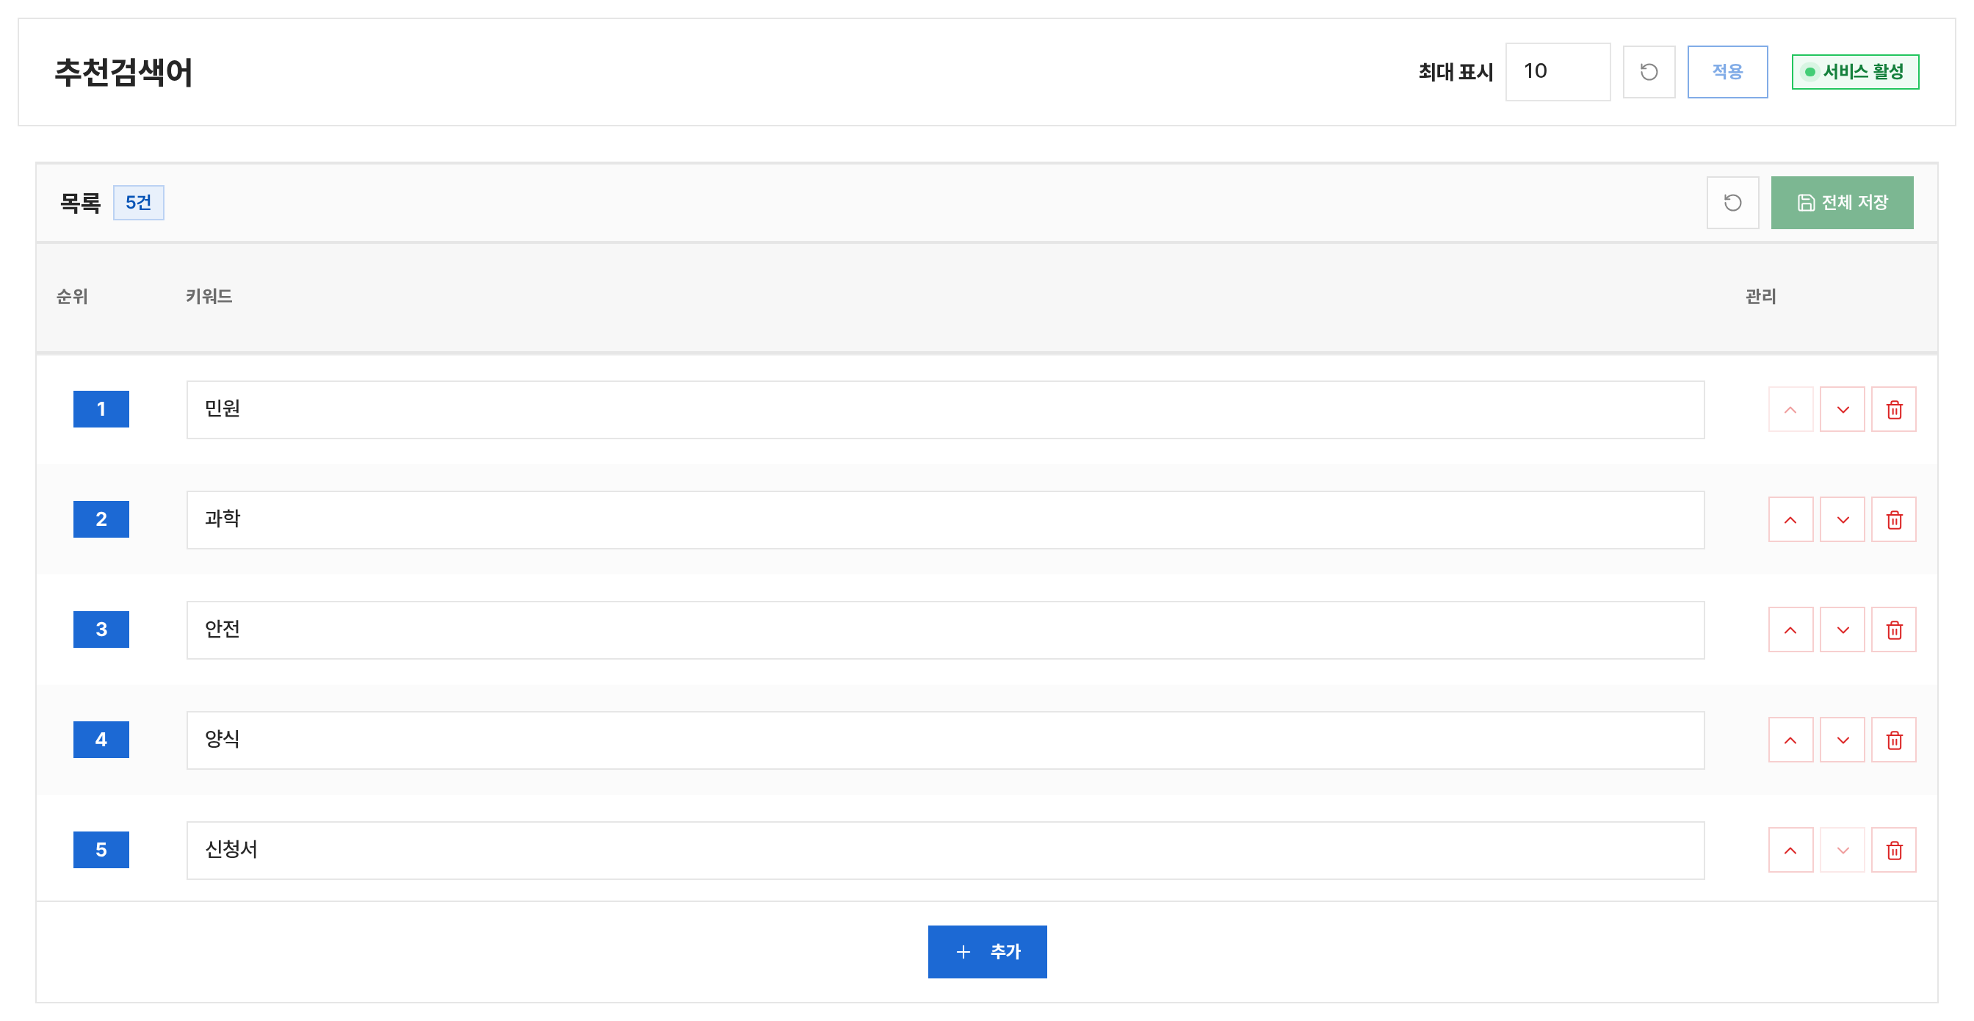
Task: Edit the 과학 keyword field
Action: point(945,520)
